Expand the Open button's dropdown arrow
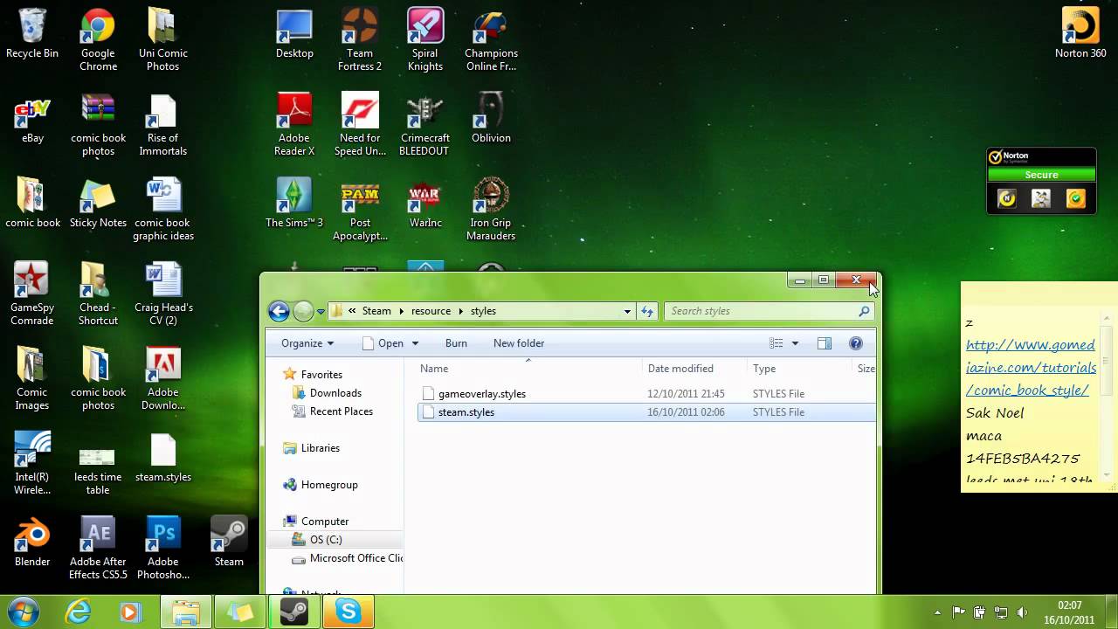The height and width of the screenshot is (629, 1118). [415, 342]
